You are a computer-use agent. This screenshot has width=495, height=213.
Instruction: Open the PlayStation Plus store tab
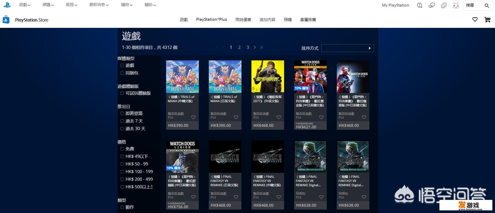[211, 19]
